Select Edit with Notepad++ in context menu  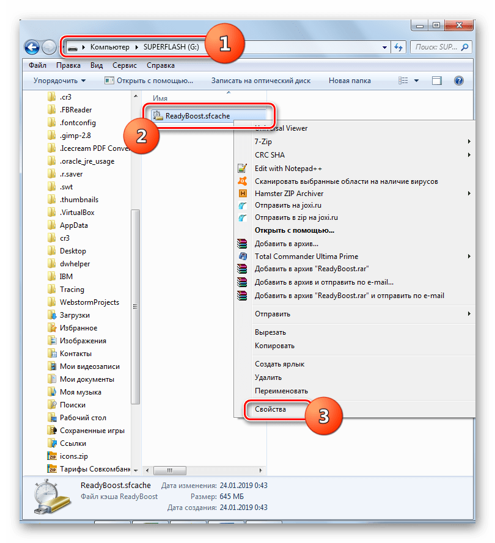[288, 169]
